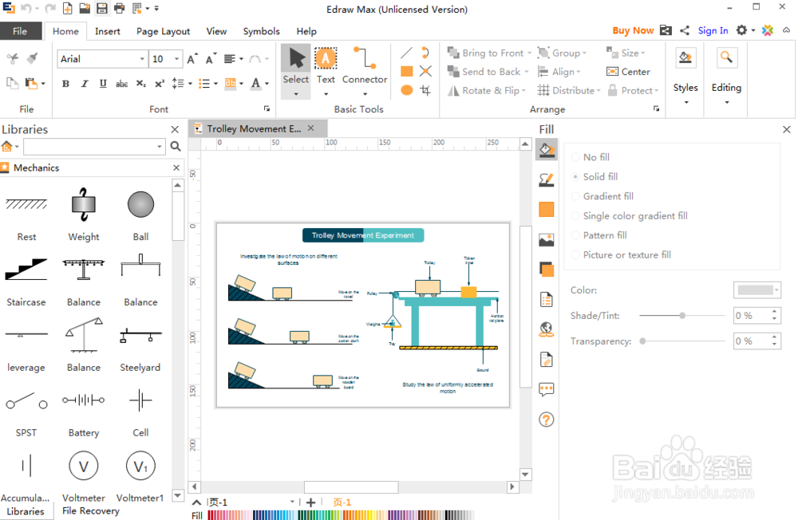
Task: Add a new page with plus button
Action: point(310,502)
